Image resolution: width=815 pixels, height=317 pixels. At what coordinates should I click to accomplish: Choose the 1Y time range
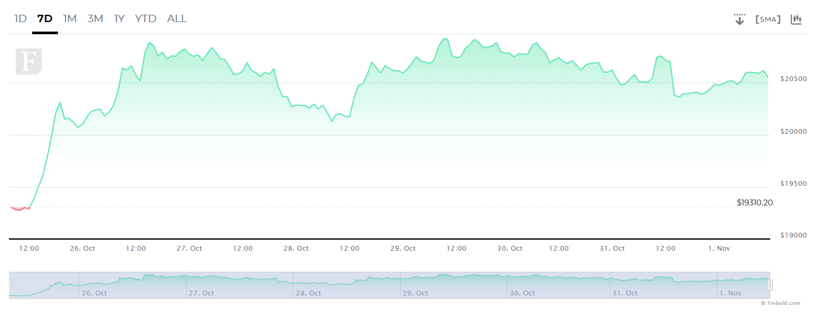119,18
